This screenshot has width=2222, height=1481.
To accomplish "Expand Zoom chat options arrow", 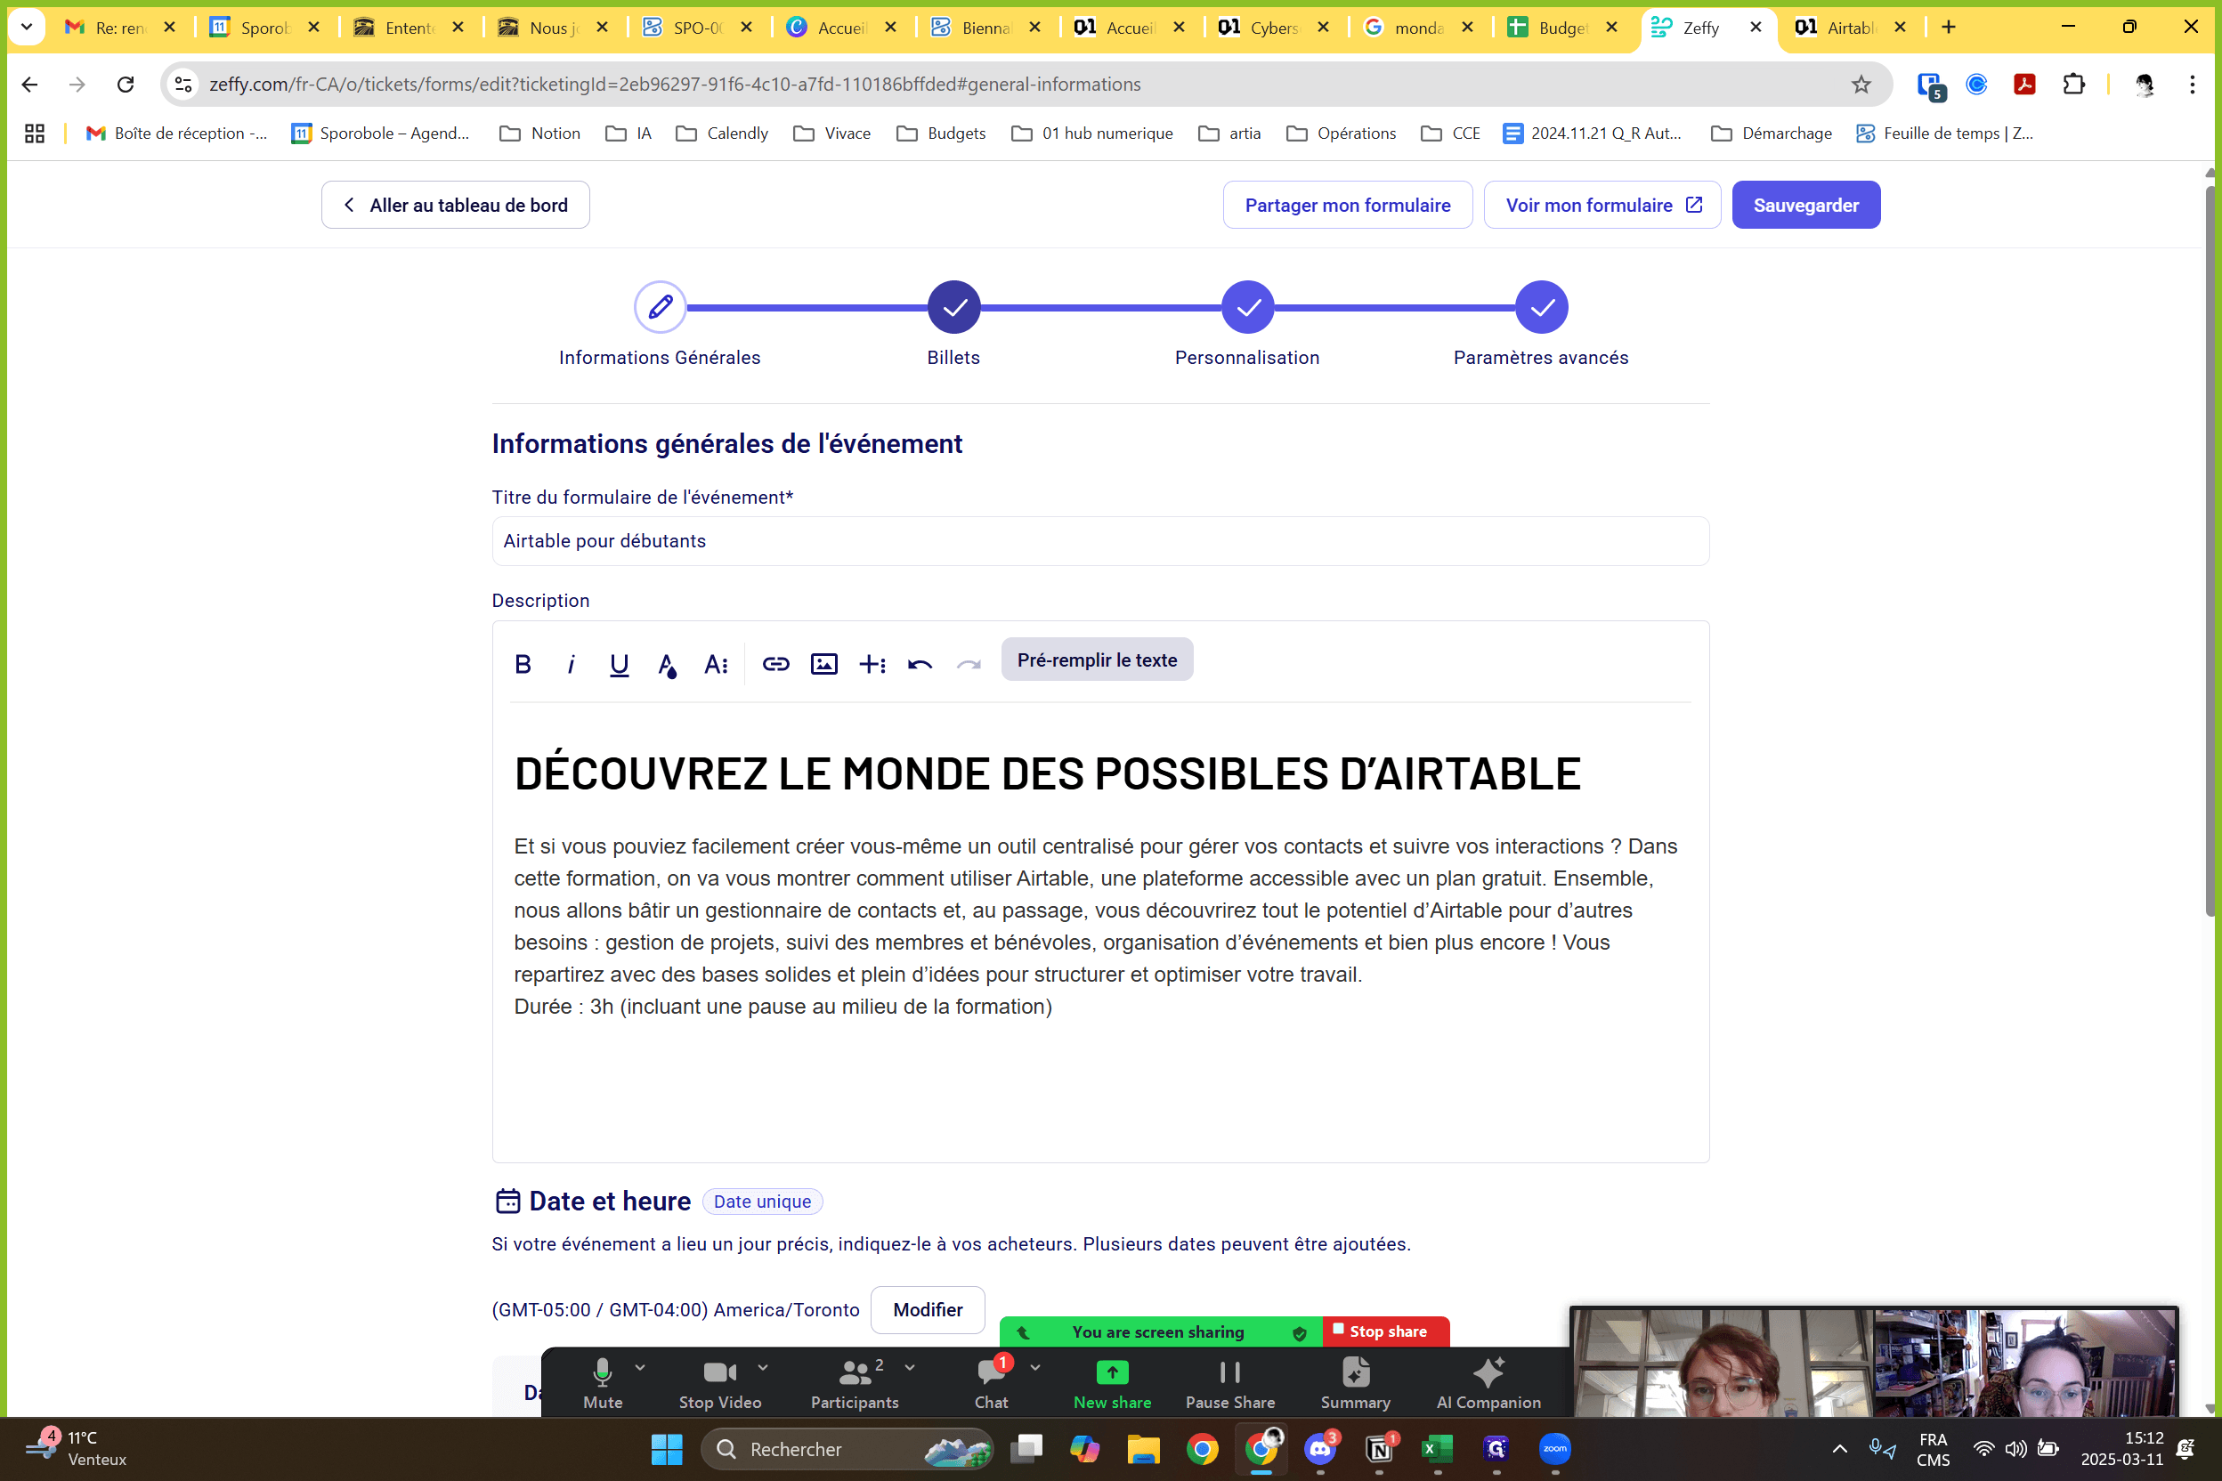I will [x=1035, y=1367].
